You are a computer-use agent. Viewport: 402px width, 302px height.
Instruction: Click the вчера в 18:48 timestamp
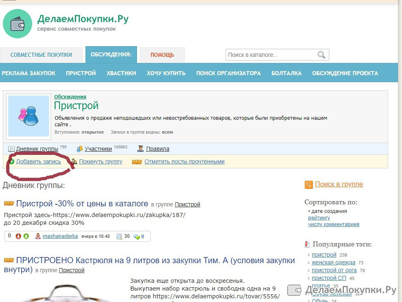(96, 237)
